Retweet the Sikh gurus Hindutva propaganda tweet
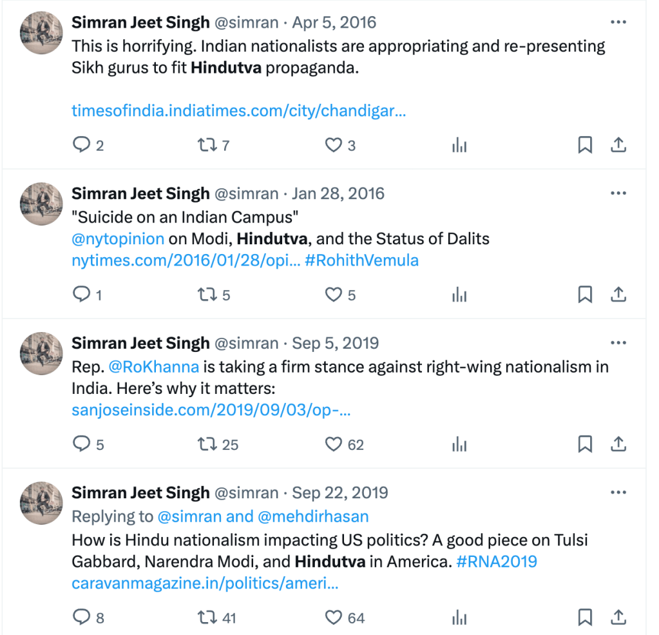 click(x=207, y=145)
